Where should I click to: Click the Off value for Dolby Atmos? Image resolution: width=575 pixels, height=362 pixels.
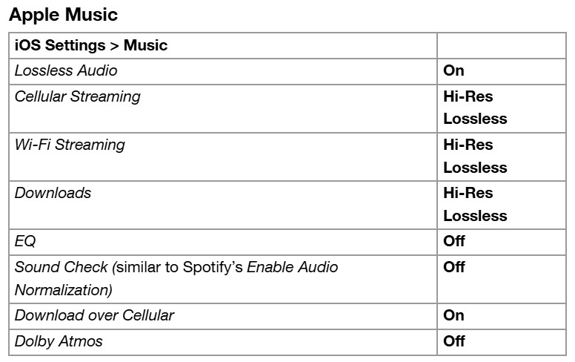[454, 341]
